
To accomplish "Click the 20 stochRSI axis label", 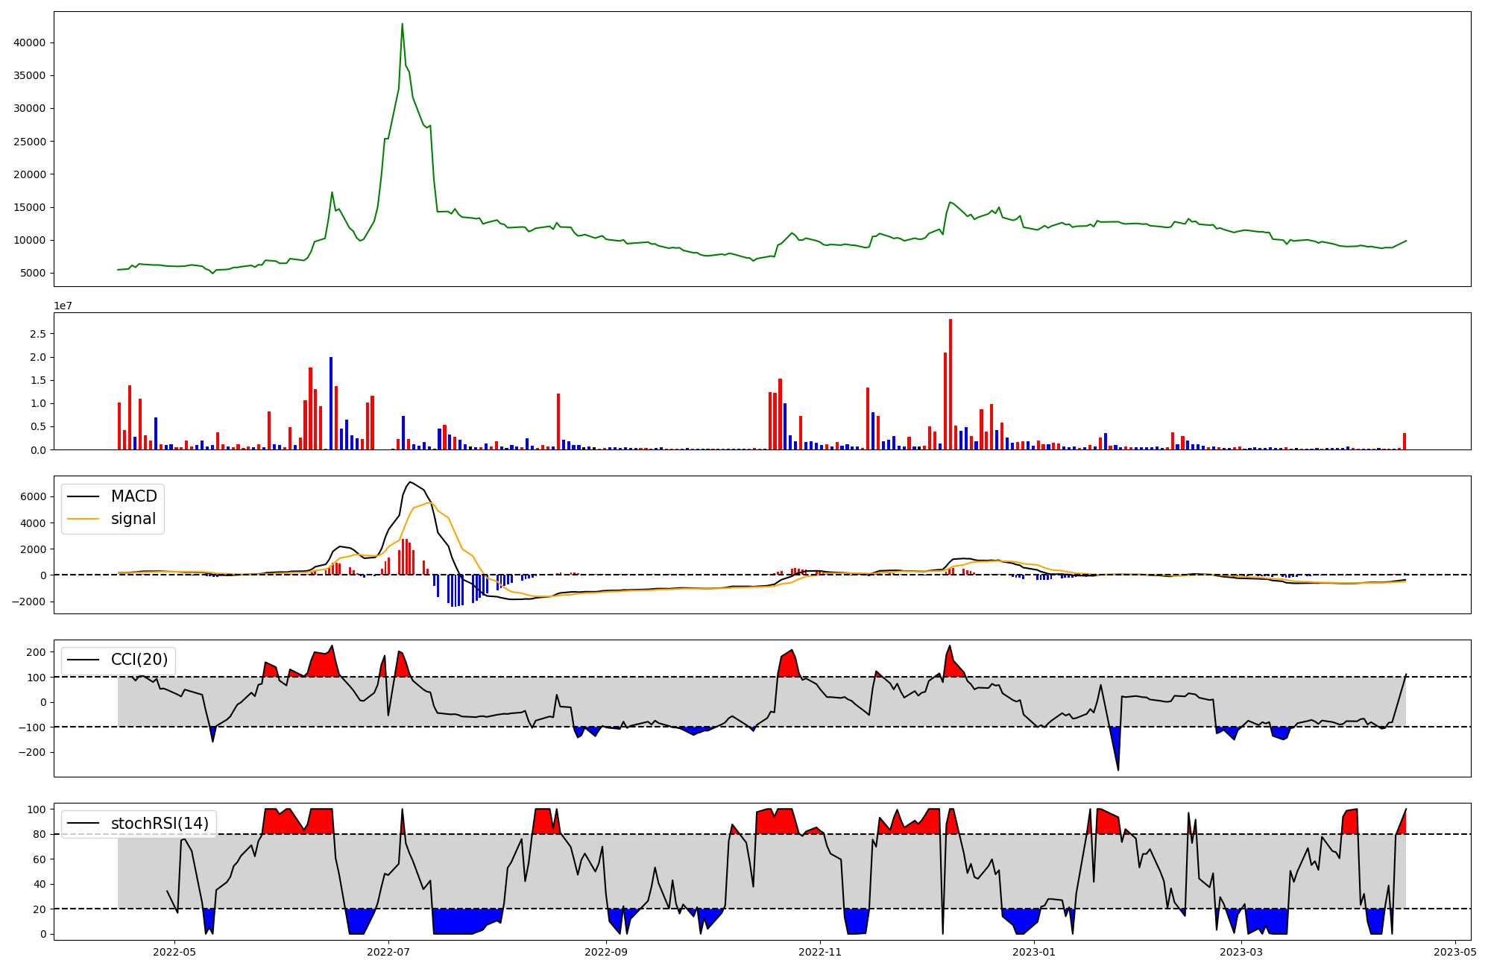I will click(40, 909).
